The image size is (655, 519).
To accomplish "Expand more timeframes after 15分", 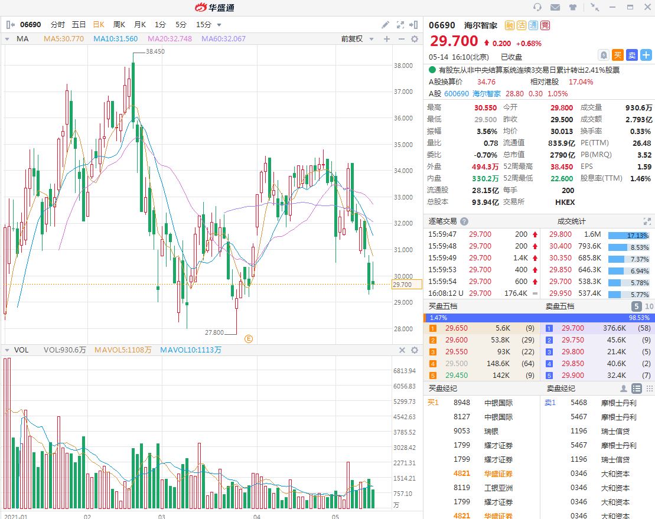I will (219, 25).
